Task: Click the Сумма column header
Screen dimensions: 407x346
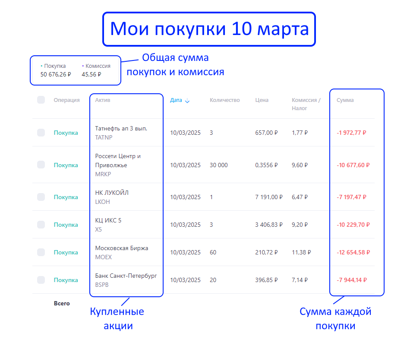Action: [345, 100]
